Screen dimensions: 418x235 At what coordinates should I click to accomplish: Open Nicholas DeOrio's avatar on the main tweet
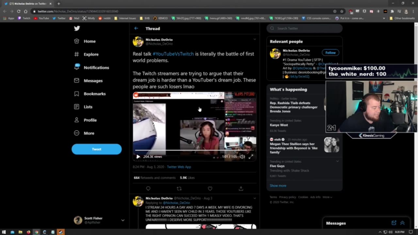tap(138, 42)
